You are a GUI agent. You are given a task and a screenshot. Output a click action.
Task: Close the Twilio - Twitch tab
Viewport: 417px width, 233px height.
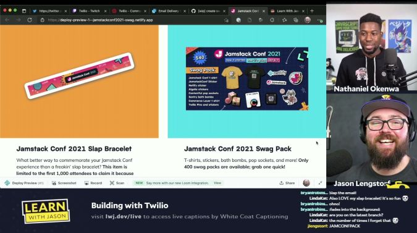click(105, 11)
